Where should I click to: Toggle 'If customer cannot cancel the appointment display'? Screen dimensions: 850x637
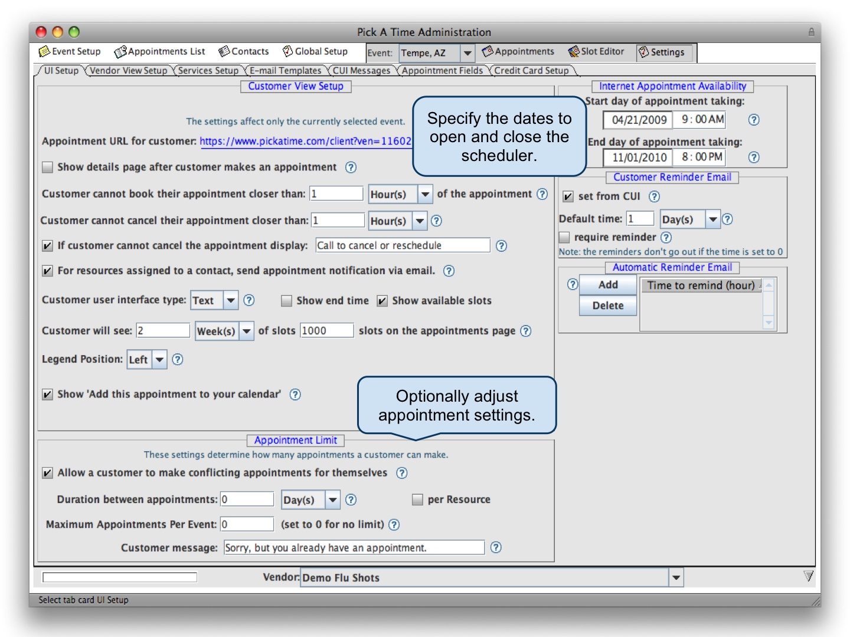point(48,246)
